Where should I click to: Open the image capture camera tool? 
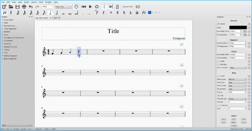pos(138,7)
